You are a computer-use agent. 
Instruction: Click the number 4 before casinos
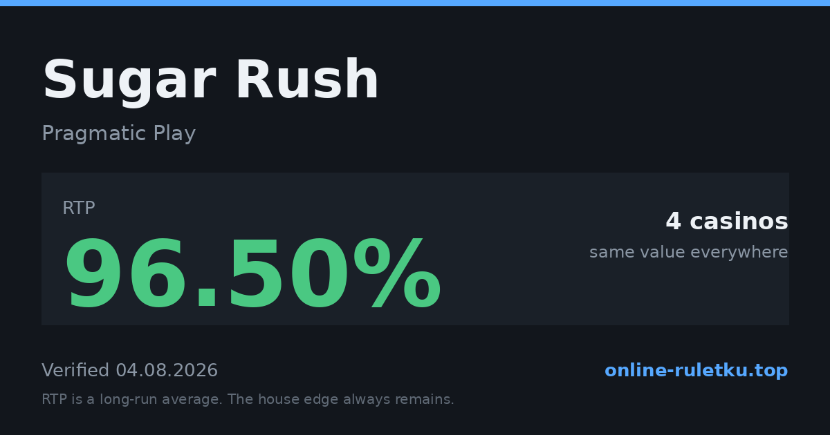point(674,222)
